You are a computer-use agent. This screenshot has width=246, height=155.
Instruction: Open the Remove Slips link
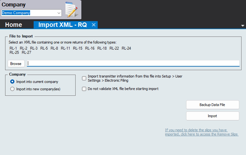pos(201,132)
